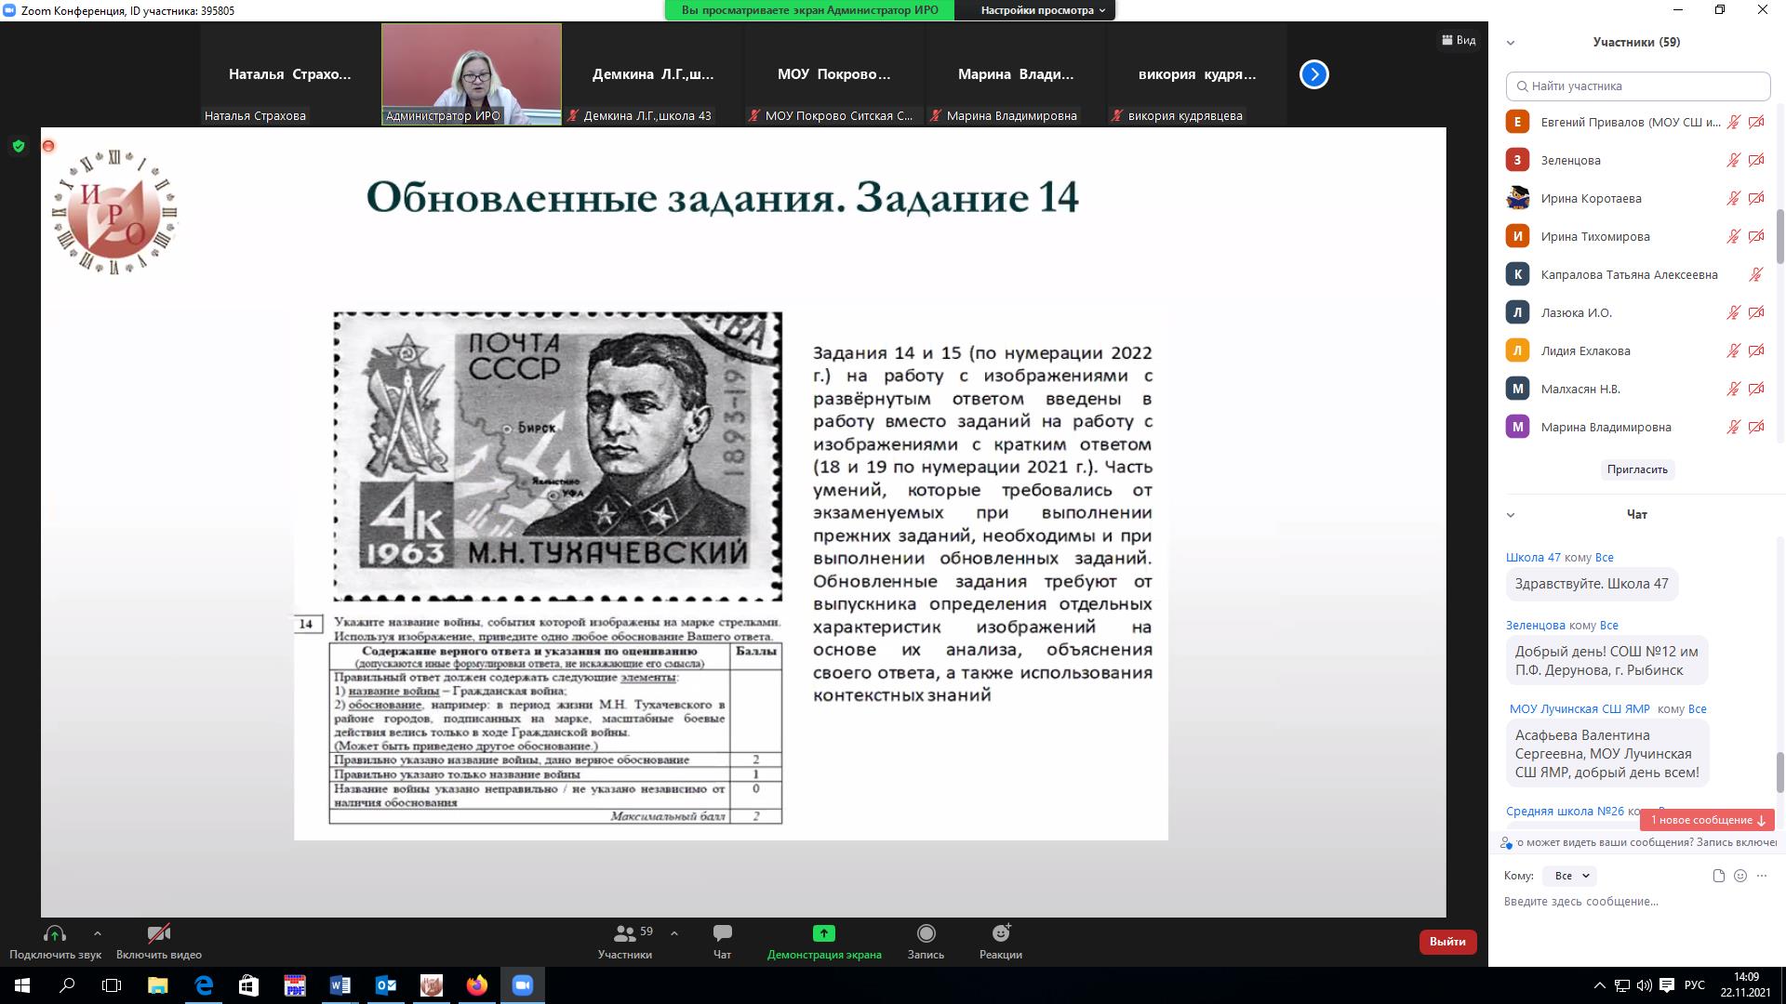Open the taskbar volume speaker icon
The image size is (1786, 1004).
click(1644, 985)
